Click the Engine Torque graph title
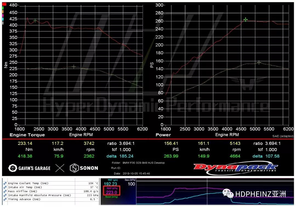The width and height of the screenshot is (296, 207). [27, 135]
